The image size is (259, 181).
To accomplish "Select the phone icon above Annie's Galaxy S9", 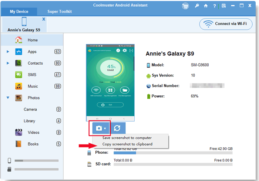I will pos(24,21).
